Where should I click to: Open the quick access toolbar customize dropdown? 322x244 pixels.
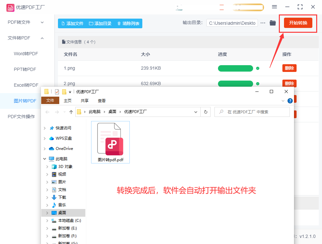[x=70, y=92]
